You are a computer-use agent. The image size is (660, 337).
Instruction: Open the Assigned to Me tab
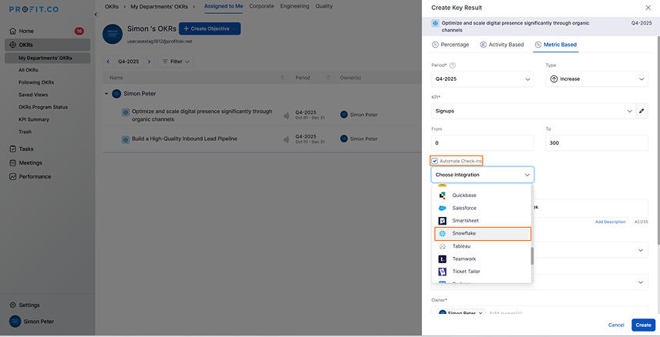(224, 6)
